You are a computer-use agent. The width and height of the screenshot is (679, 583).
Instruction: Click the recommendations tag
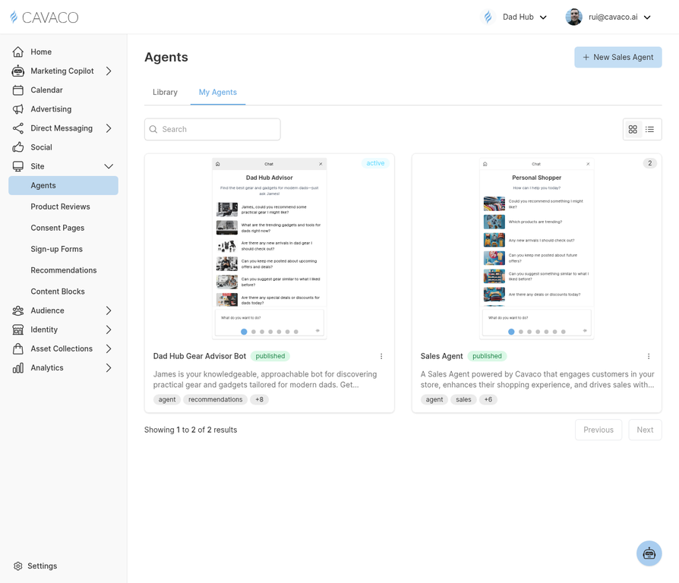click(215, 399)
